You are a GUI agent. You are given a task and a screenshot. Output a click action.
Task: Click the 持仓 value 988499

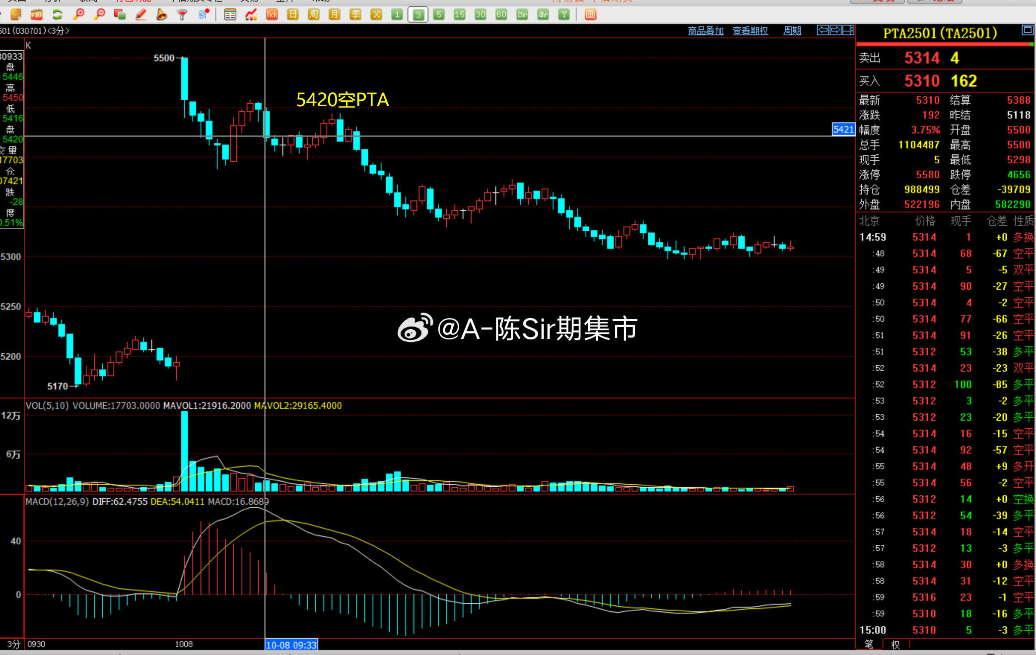point(922,190)
